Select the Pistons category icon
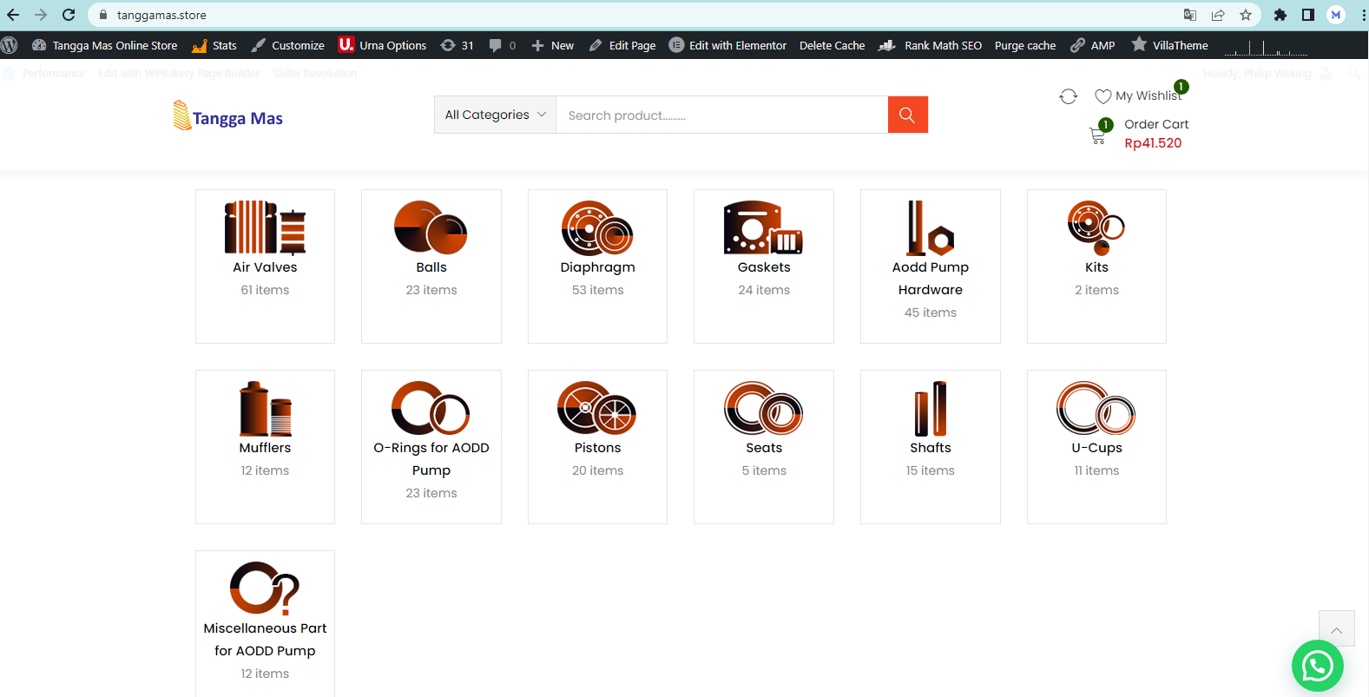 (x=597, y=408)
